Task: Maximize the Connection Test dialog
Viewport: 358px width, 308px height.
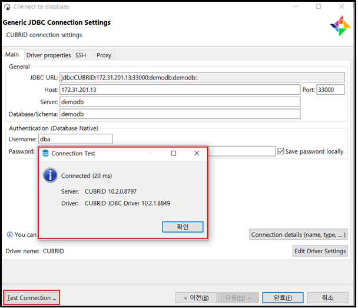Action: tap(174, 153)
